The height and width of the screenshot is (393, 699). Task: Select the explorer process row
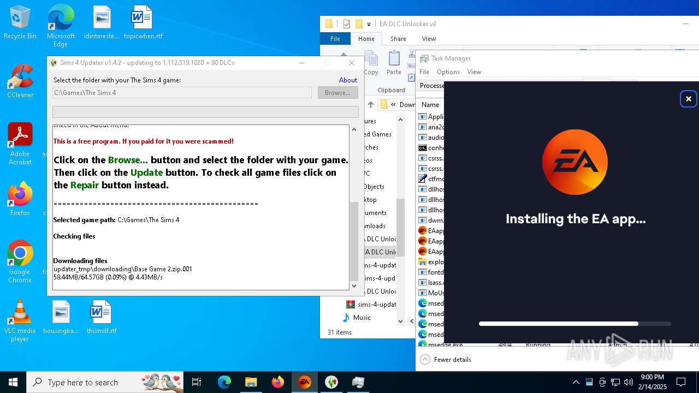point(431,262)
